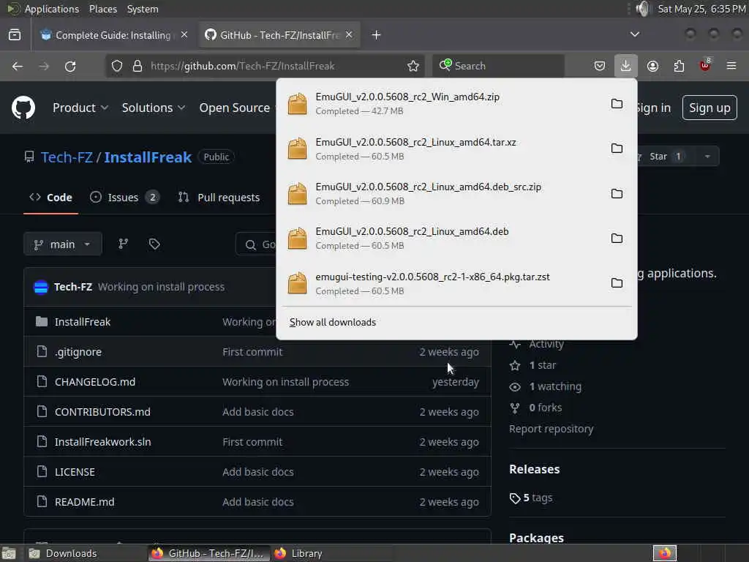The width and height of the screenshot is (749, 562).
Task: Open extensions puzzle icon
Action: click(679, 66)
